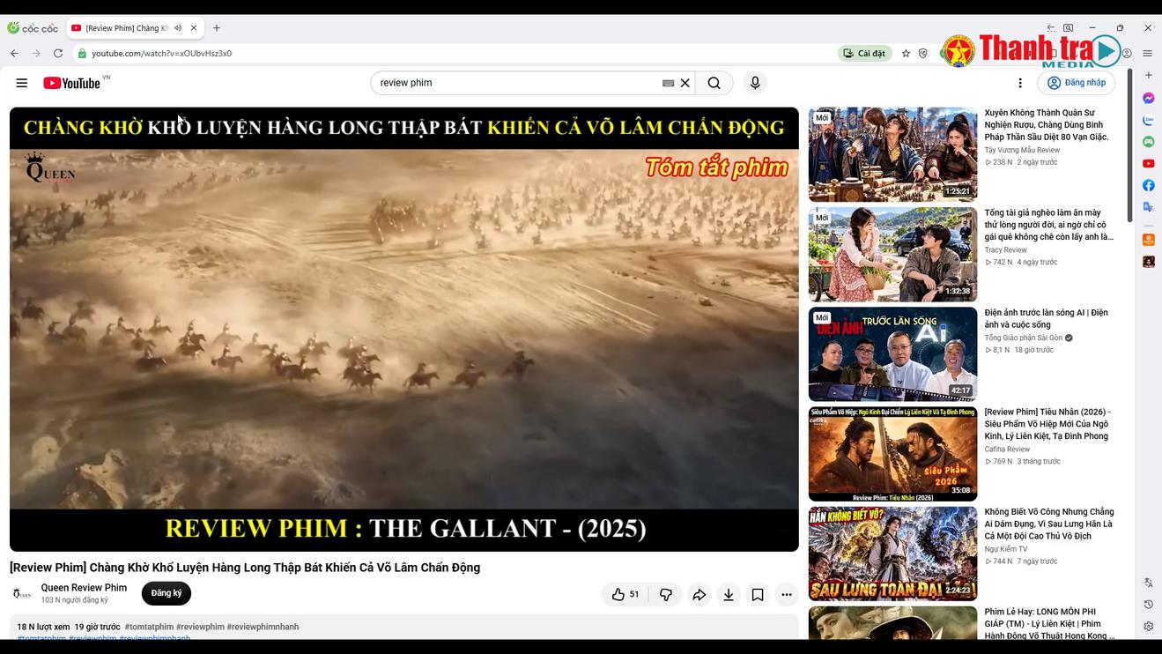Go back to the previous page

pos(15,54)
